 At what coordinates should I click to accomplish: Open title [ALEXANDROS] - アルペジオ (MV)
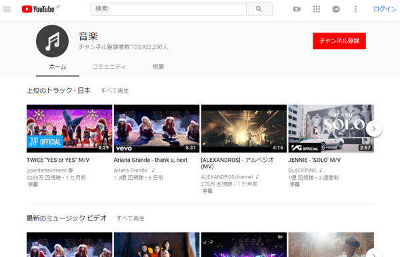(237, 163)
